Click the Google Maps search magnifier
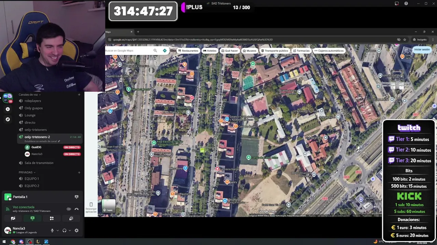 click(155, 51)
